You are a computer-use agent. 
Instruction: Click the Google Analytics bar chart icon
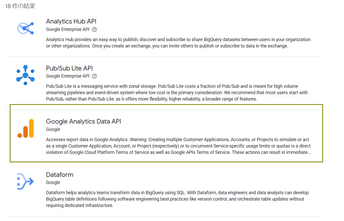(26, 128)
